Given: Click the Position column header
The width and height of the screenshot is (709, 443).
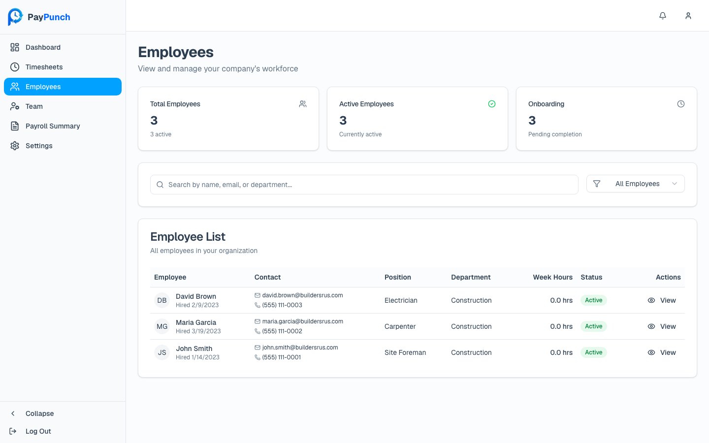Looking at the screenshot, I should coord(398,277).
